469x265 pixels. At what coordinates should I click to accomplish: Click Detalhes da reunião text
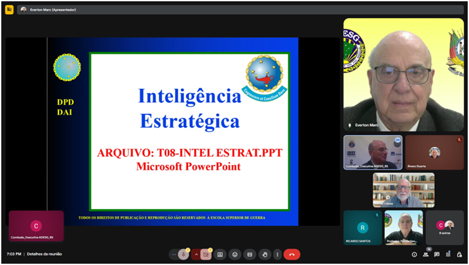point(44,254)
